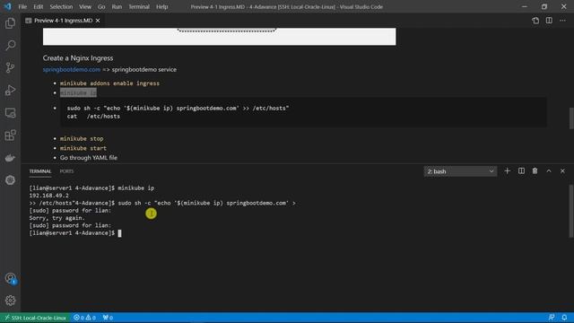Open the Accounts menu icon
Image resolution: width=574 pixels, height=323 pixels.
point(10,279)
